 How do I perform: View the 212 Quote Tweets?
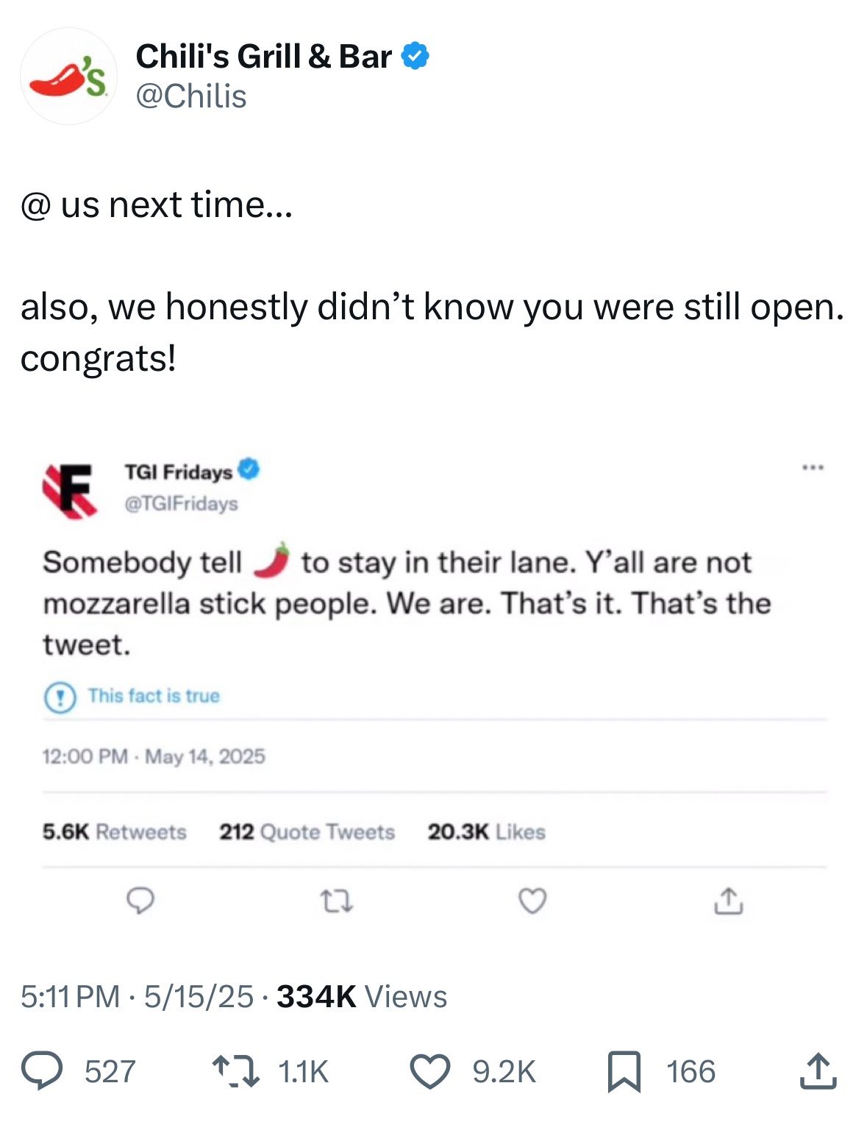tap(307, 831)
